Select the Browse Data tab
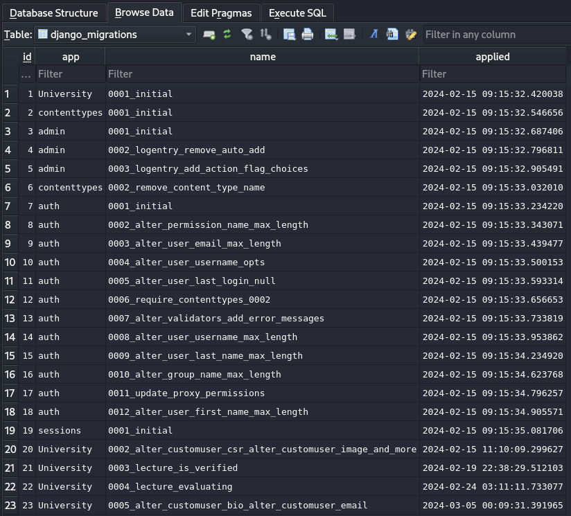 (x=144, y=12)
